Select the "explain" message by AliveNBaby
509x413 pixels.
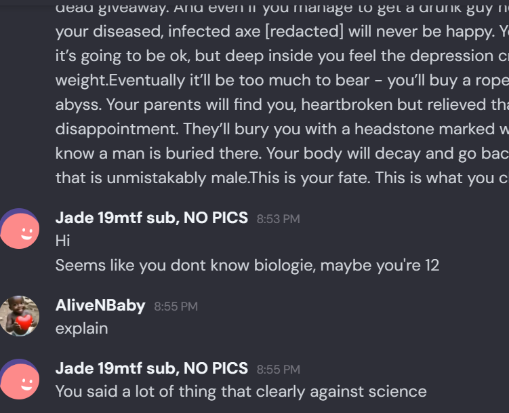[x=81, y=328]
